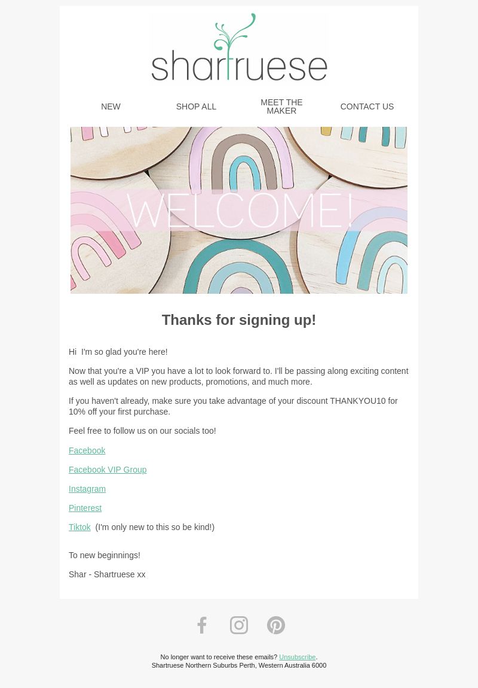This screenshot has height=688, width=478.
Task: Open MEET THE MAKER page
Action: pos(281,106)
